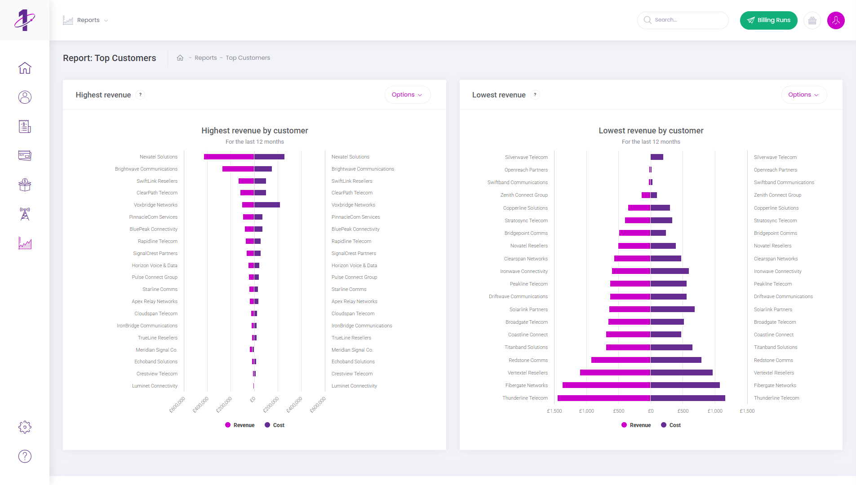Viewport: 856px width, 485px height.
Task: Open the Home icon in sidebar
Action: tap(25, 68)
